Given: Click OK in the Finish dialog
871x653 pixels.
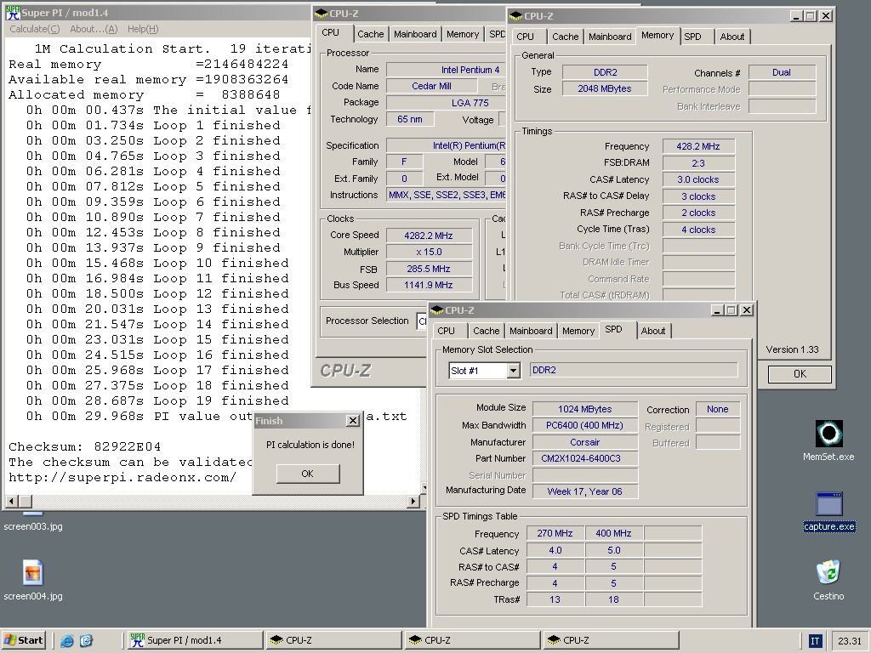Looking at the screenshot, I should (307, 474).
